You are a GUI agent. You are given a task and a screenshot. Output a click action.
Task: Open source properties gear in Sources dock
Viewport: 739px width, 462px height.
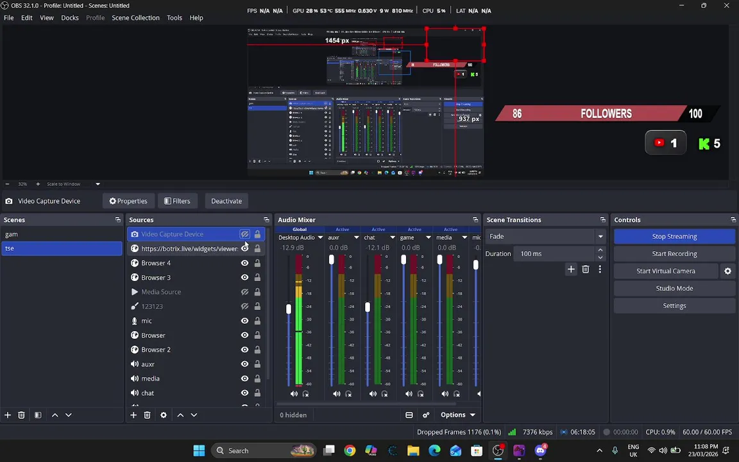tap(164, 415)
